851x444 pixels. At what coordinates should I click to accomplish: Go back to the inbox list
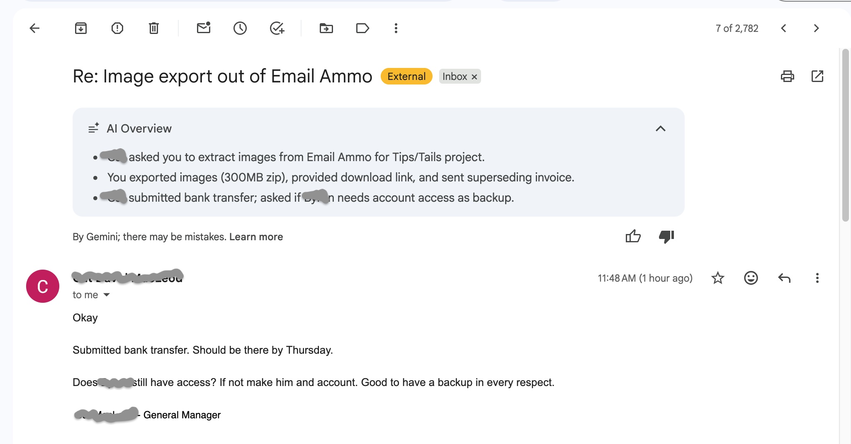pos(34,28)
